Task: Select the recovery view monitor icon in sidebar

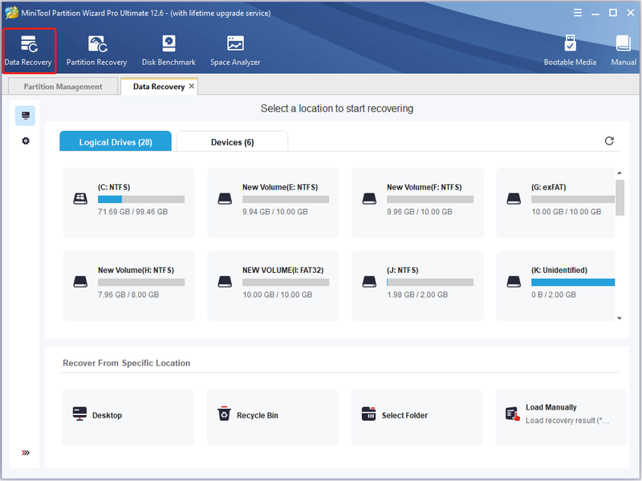Action: (26, 116)
